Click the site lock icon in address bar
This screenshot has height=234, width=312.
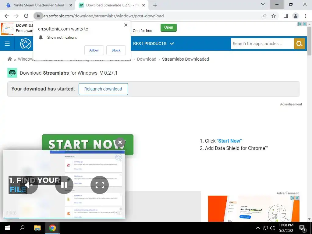38,16
